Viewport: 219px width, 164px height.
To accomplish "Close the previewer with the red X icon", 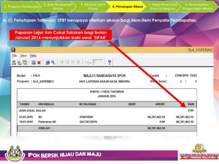I will click(39, 62).
